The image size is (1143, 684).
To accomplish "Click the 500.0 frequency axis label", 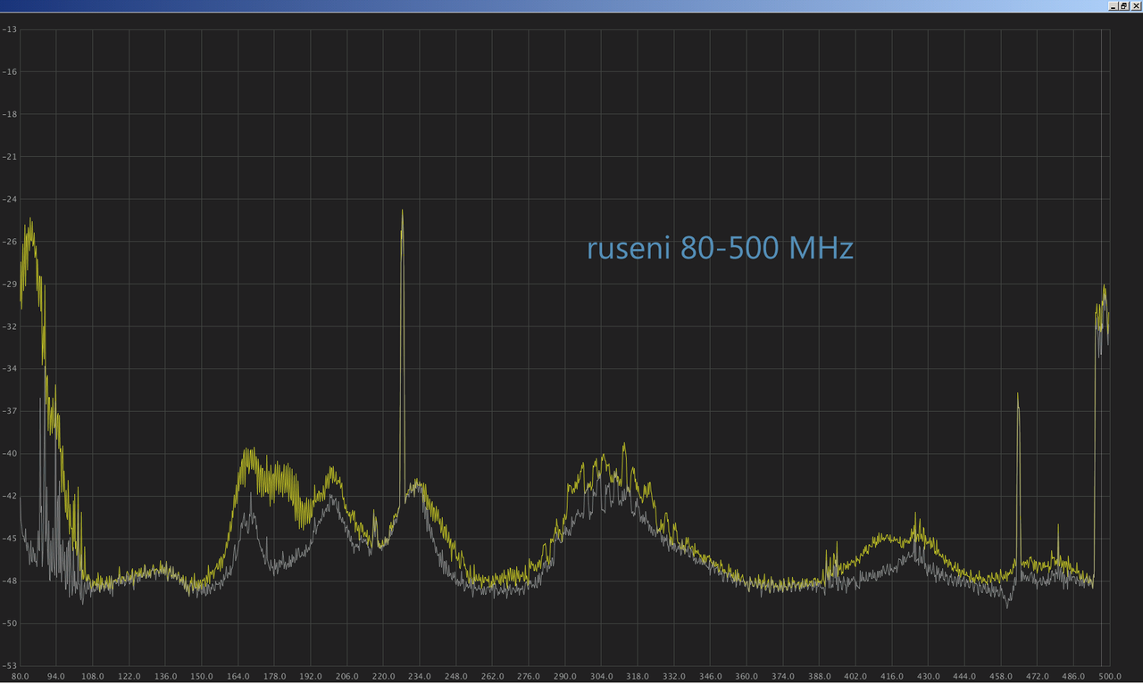I will (1109, 676).
